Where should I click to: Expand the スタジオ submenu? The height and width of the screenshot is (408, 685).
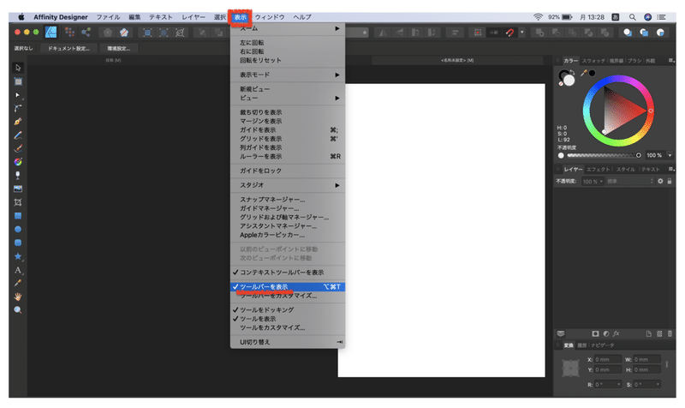click(x=288, y=185)
